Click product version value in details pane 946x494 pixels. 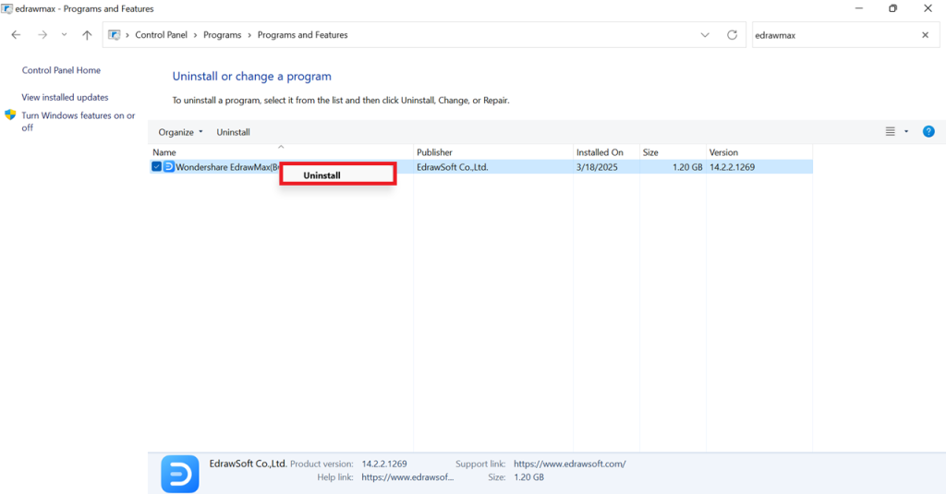tap(384, 464)
